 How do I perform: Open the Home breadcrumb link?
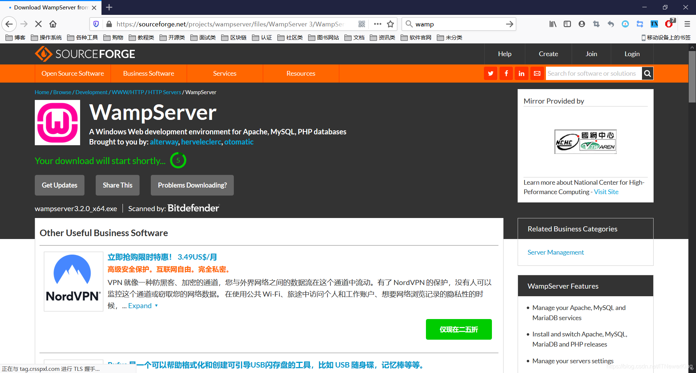click(42, 92)
